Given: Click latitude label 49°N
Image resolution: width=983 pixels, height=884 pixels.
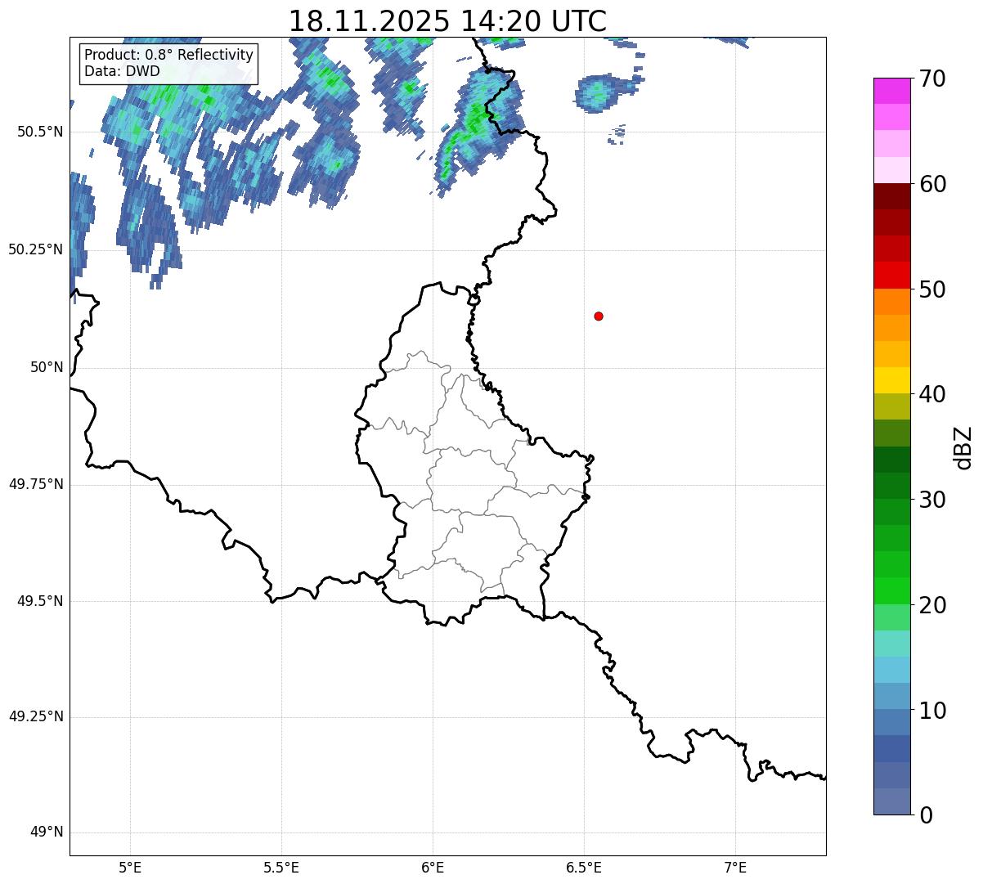Looking at the screenshot, I should (x=47, y=832).
